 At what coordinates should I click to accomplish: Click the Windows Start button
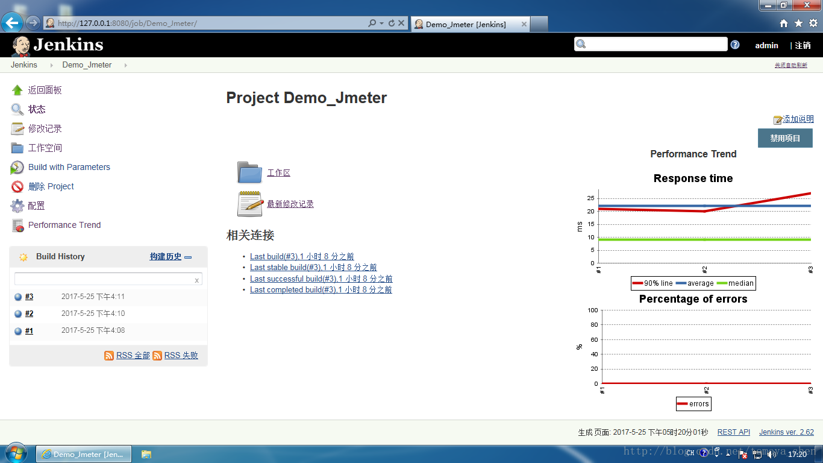[x=17, y=454]
